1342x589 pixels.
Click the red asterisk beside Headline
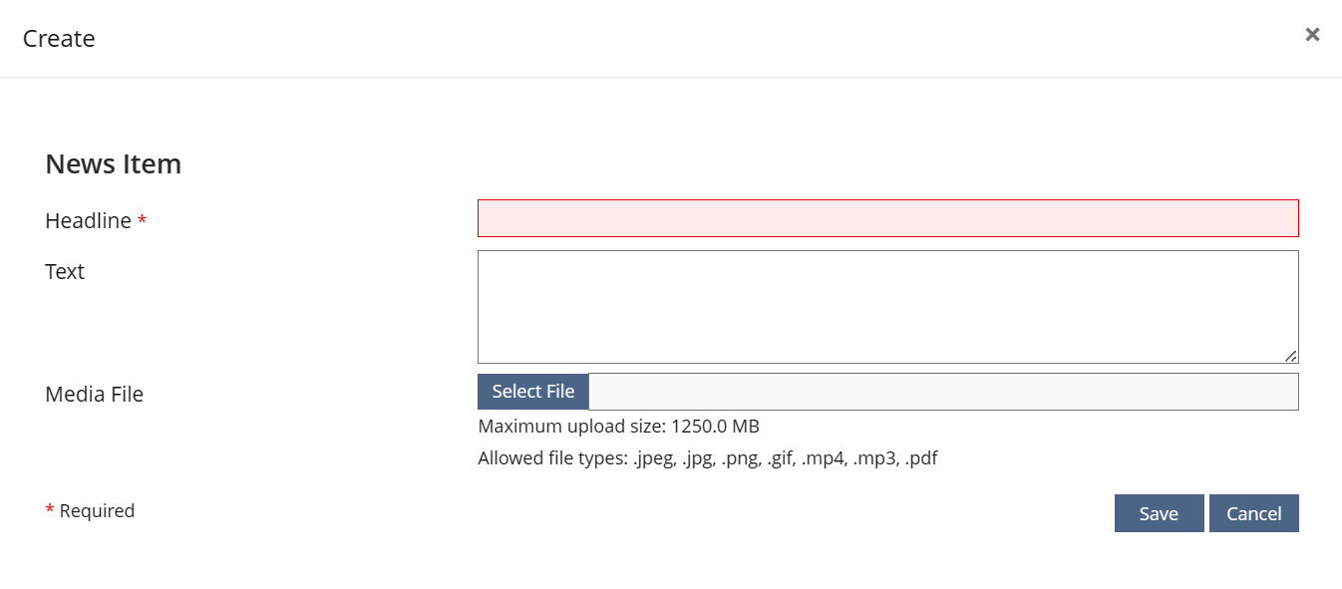143,220
